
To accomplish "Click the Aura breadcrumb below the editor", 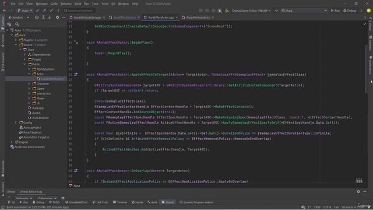I will coord(75,185).
